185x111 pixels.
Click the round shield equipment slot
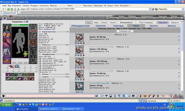33,42
